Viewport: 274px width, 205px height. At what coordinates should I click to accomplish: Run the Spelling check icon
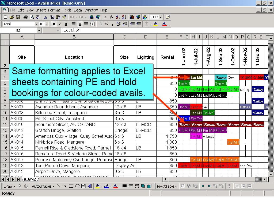[x=38, y=17]
